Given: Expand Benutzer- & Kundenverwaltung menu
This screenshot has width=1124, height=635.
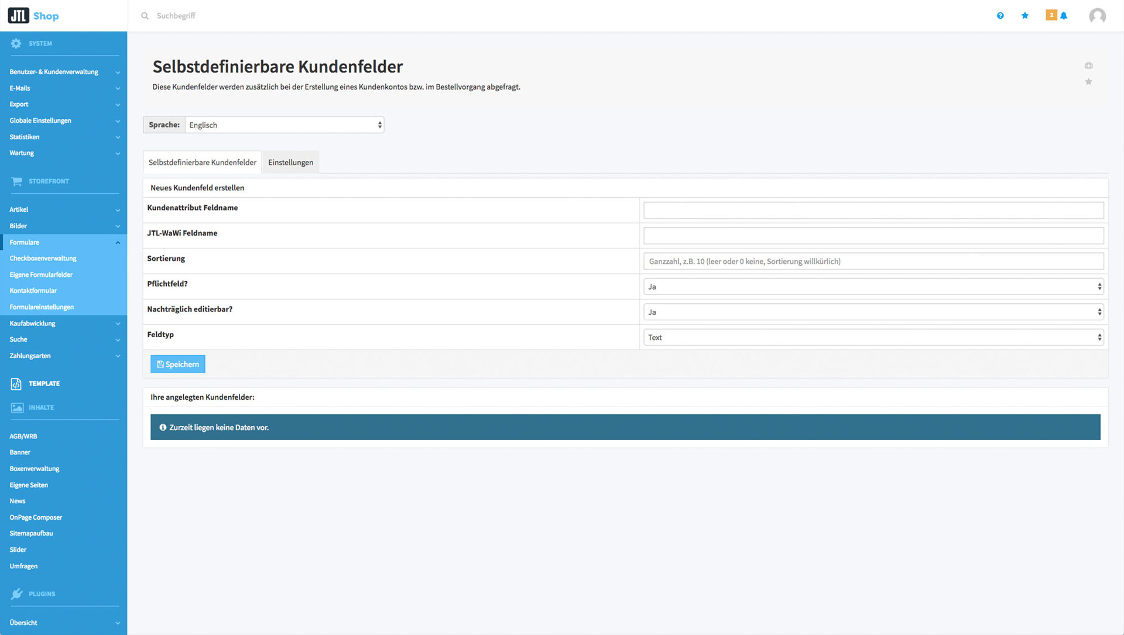Looking at the screenshot, I should tap(63, 72).
